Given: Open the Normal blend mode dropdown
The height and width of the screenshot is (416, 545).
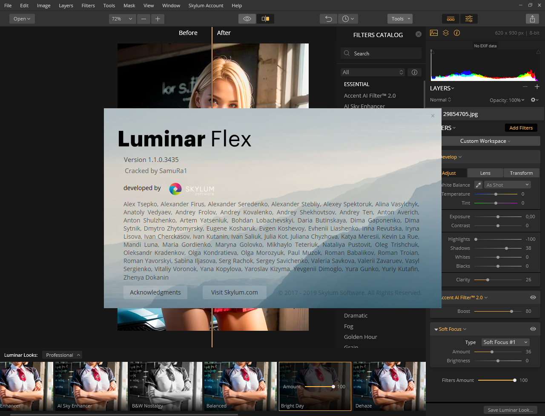Looking at the screenshot, I should point(441,100).
